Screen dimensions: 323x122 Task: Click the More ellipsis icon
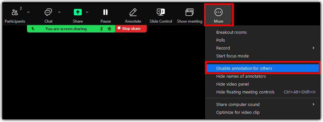pos(218,12)
